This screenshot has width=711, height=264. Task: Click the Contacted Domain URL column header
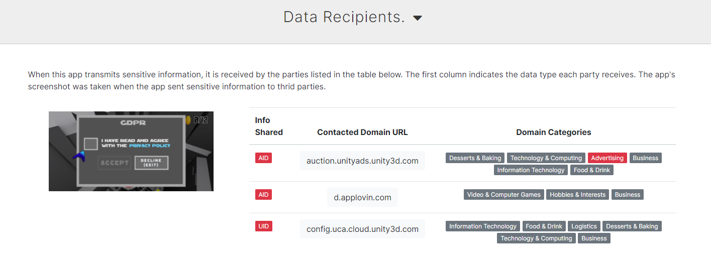[362, 133]
